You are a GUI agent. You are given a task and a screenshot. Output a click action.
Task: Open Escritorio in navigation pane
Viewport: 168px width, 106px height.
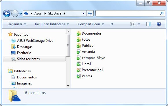[x=24, y=53]
